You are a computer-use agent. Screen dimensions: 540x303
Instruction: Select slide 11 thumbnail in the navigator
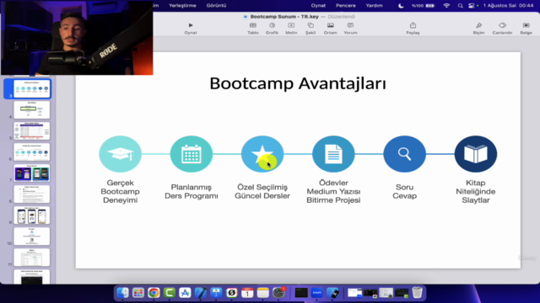point(32,258)
